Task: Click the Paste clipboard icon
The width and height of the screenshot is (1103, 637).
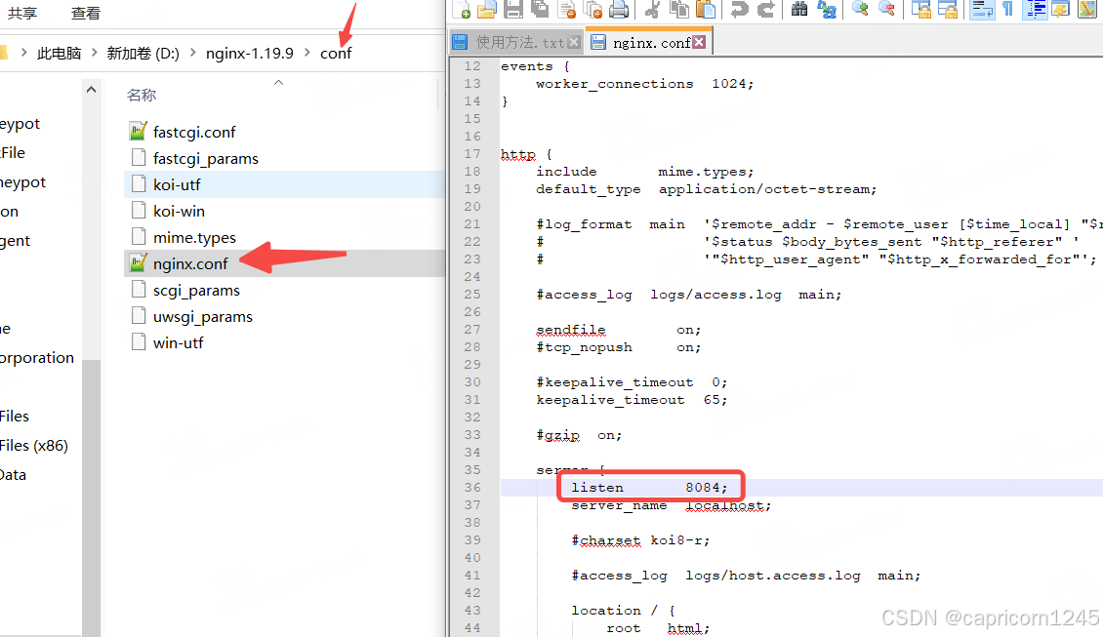Action: pyautogui.click(x=706, y=9)
